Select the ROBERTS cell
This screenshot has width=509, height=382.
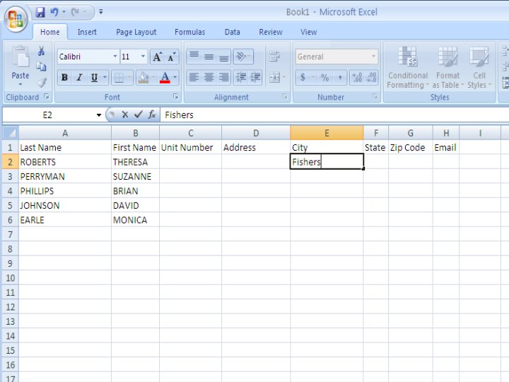(65, 162)
